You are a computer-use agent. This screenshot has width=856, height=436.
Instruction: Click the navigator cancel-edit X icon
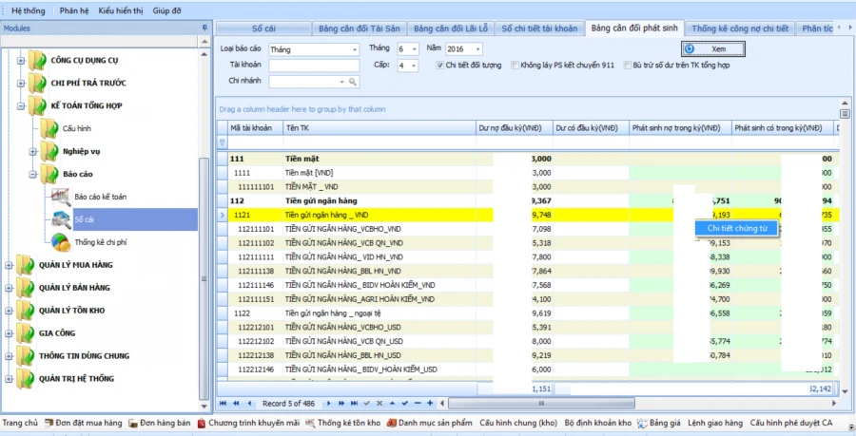379,404
